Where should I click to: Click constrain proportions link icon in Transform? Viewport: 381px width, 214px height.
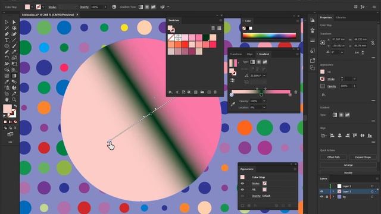pyautogui.click(x=373, y=43)
